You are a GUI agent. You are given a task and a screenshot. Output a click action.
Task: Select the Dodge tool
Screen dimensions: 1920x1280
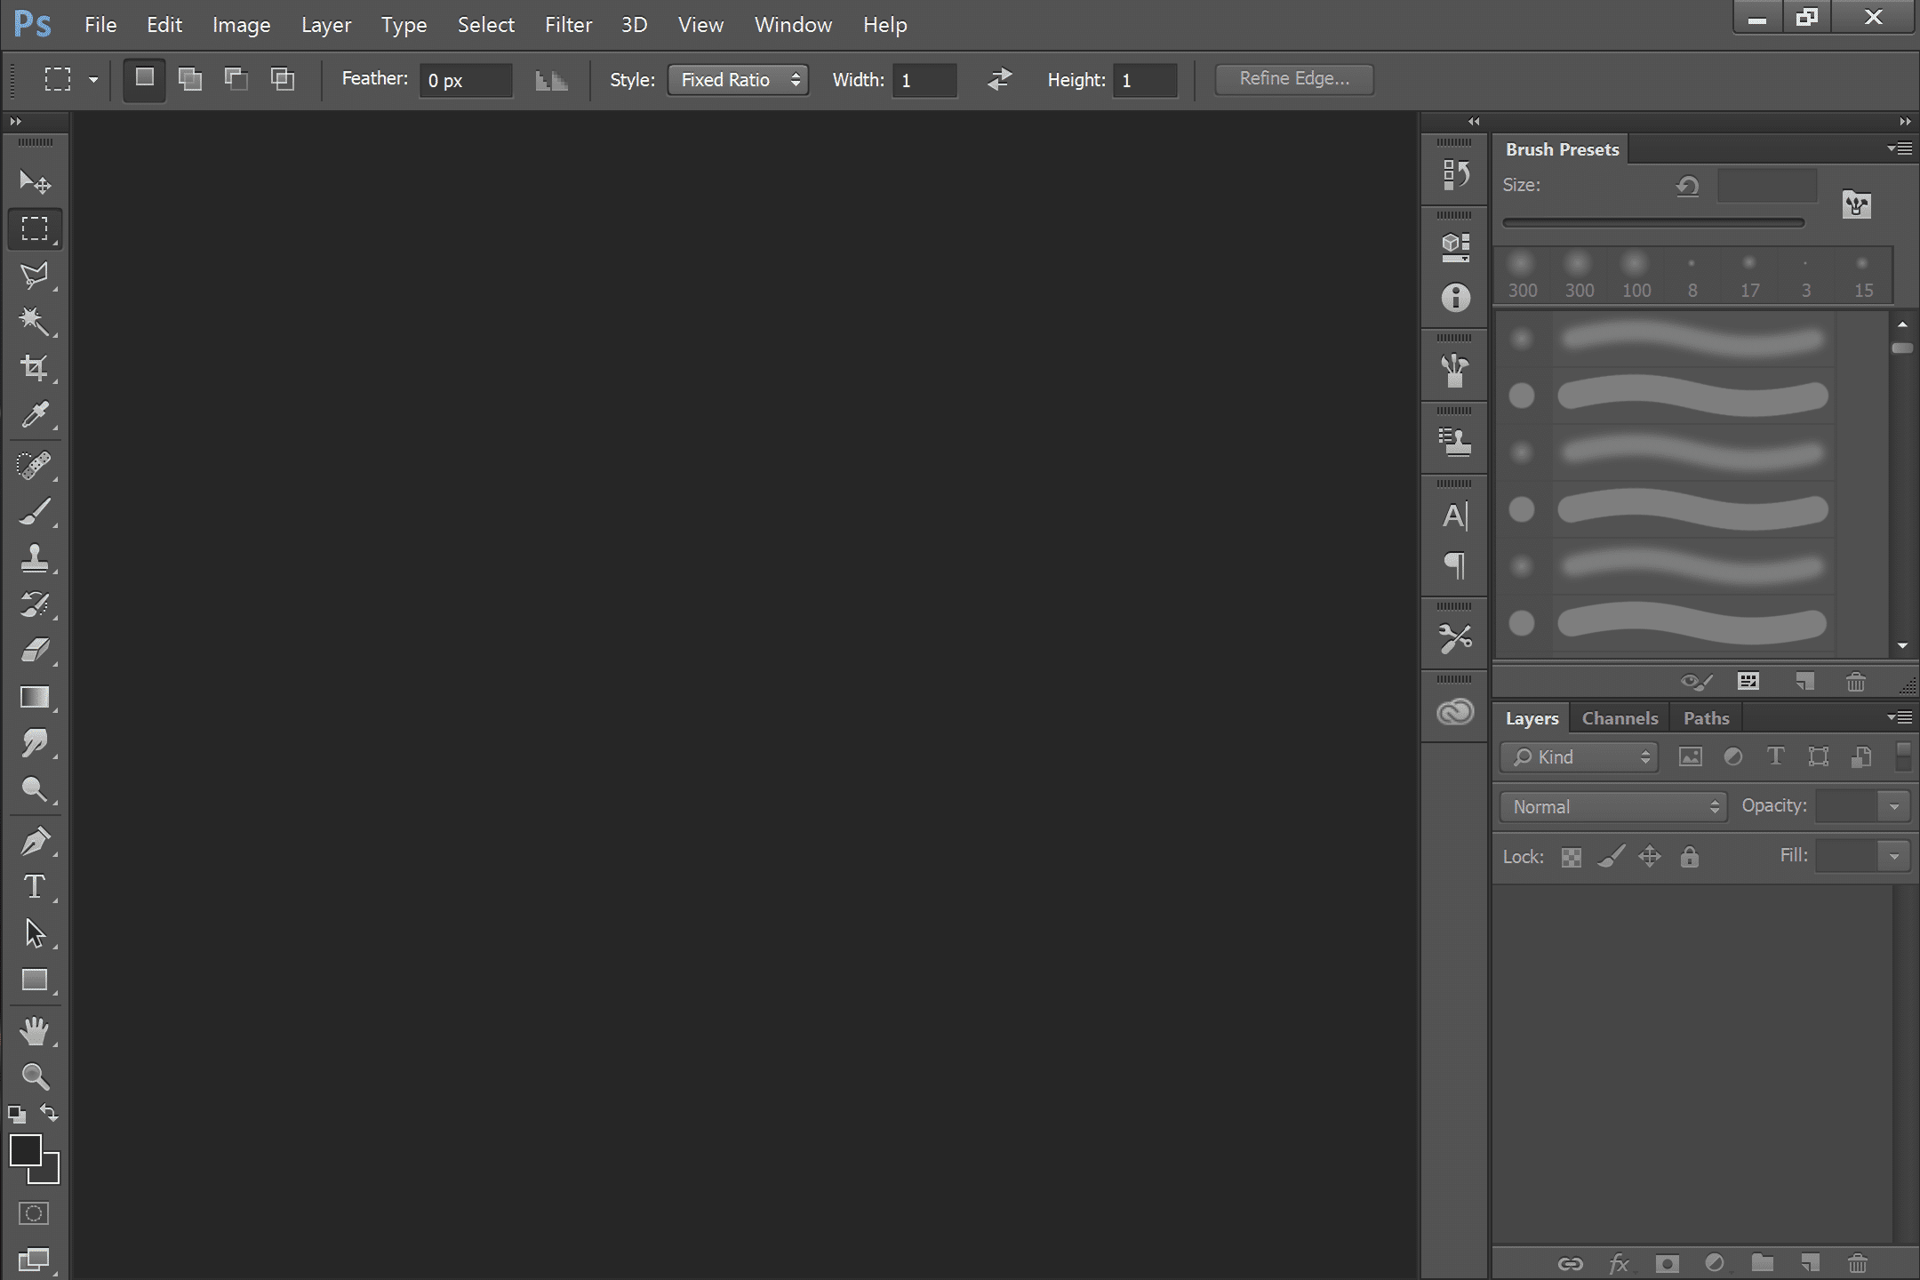[x=35, y=789]
